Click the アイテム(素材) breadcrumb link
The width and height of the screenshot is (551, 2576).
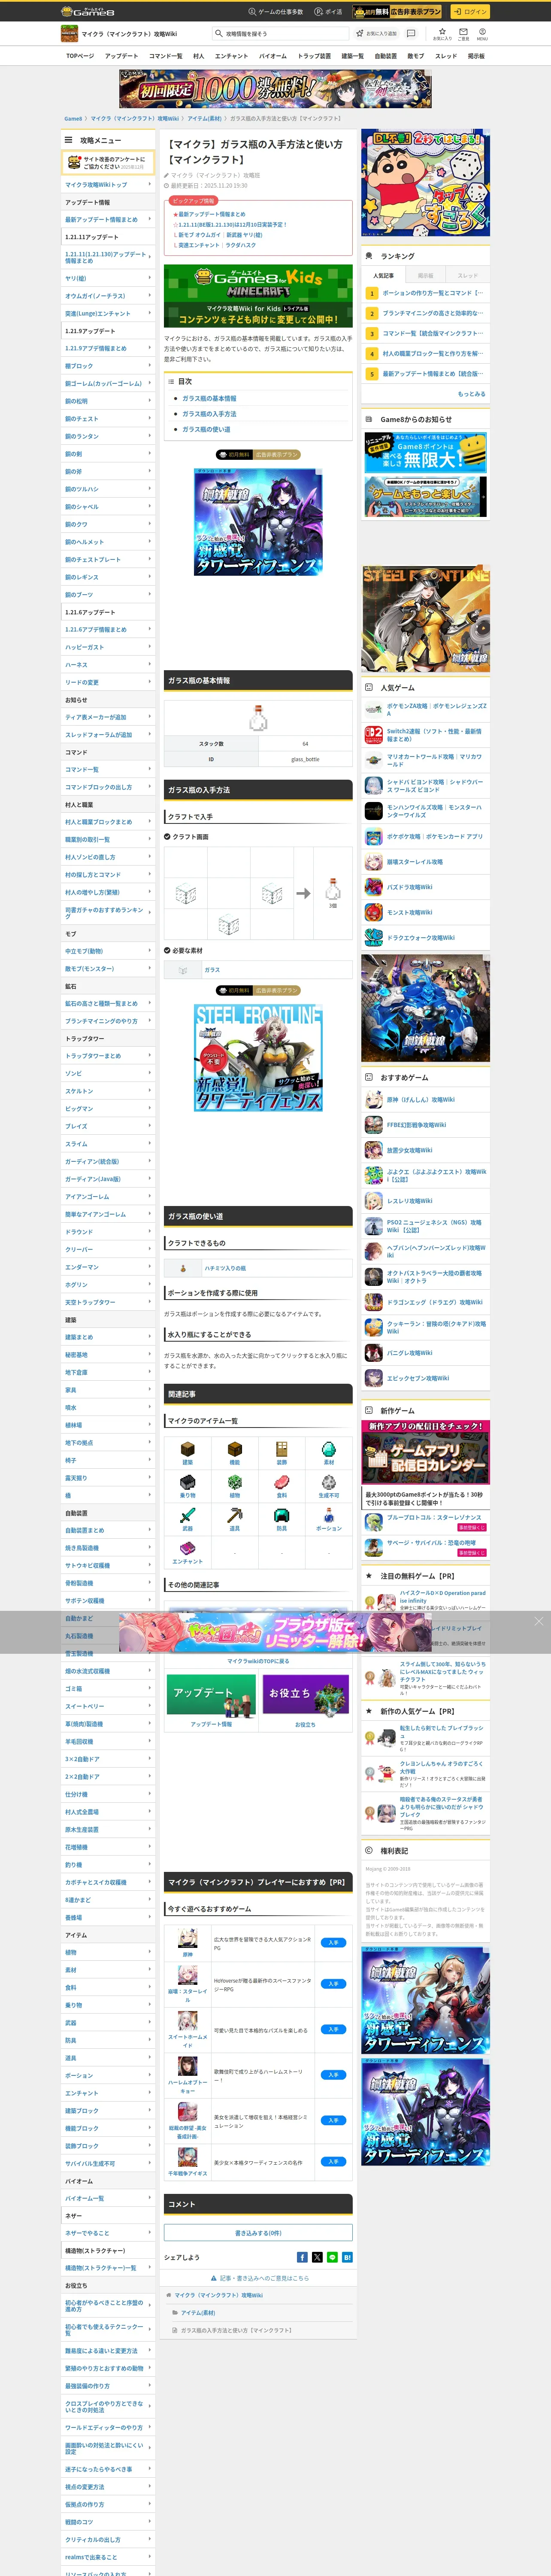205,118
